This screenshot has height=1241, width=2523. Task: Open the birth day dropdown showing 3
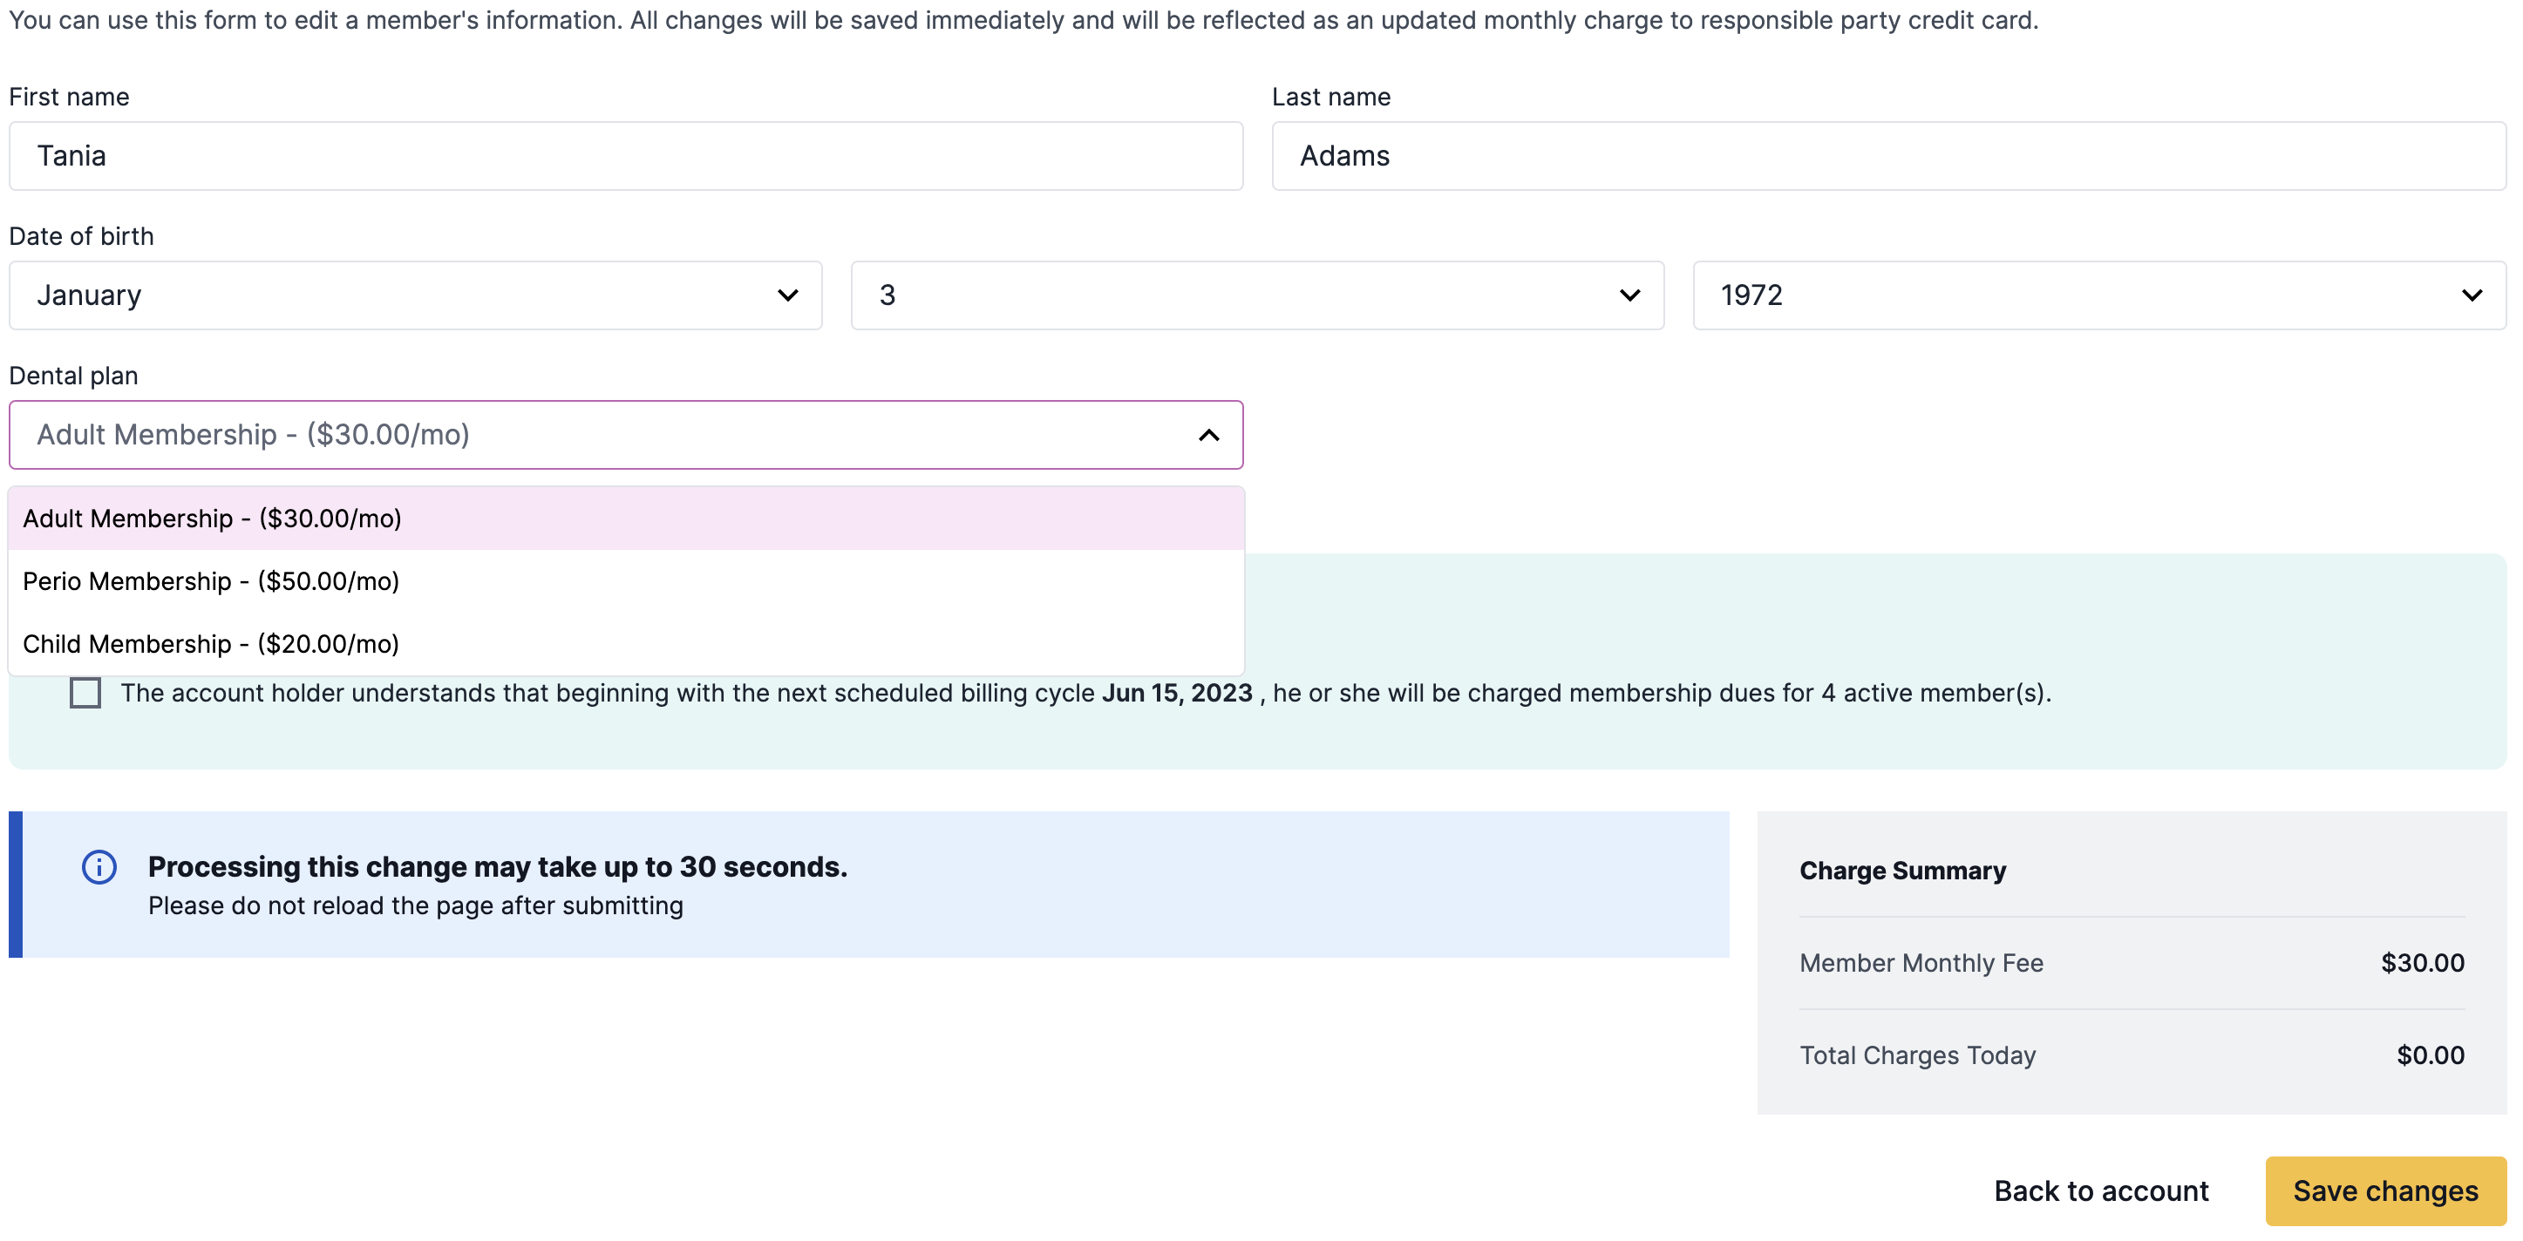click(1256, 295)
